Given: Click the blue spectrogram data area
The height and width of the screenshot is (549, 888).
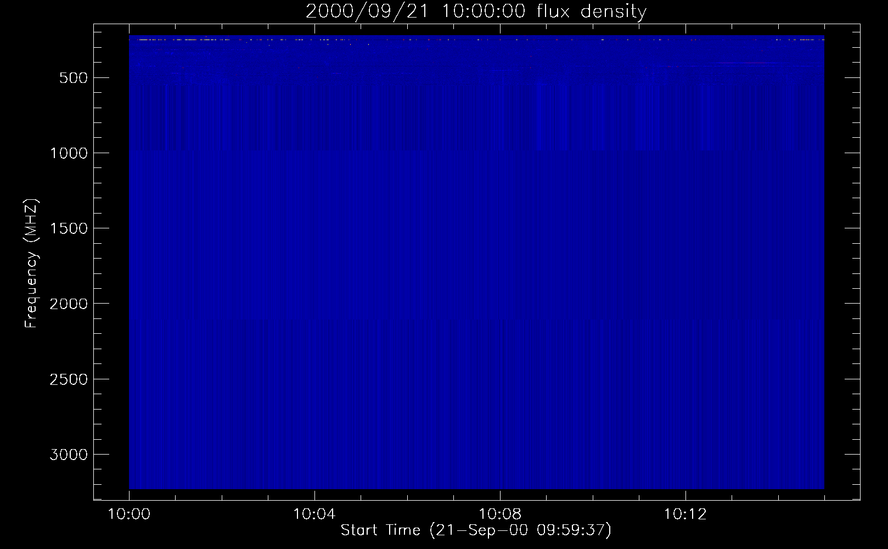Looking at the screenshot, I should [x=476, y=262].
